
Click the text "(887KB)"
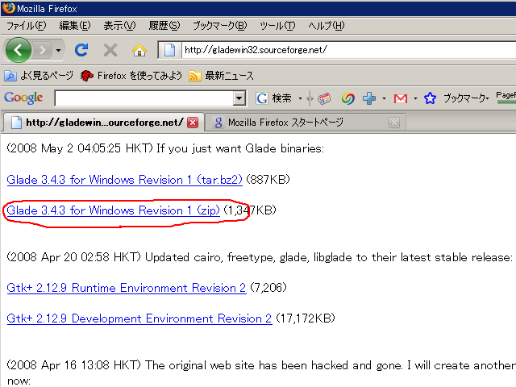(268, 180)
